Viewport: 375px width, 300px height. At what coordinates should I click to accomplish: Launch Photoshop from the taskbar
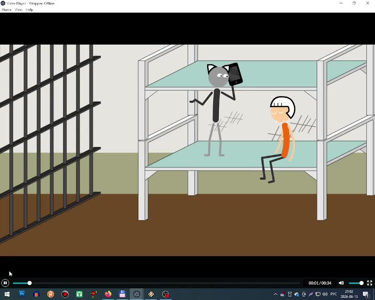point(22,294)
